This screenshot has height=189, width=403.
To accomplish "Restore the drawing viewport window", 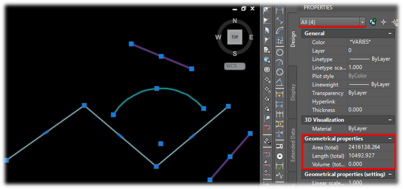I will (x=243, y=8).
